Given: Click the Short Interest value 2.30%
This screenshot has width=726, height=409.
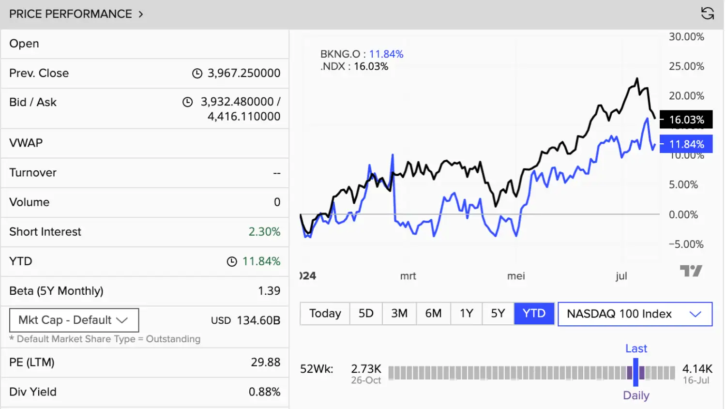Looking at the screenshot, I should pos(264,232).
